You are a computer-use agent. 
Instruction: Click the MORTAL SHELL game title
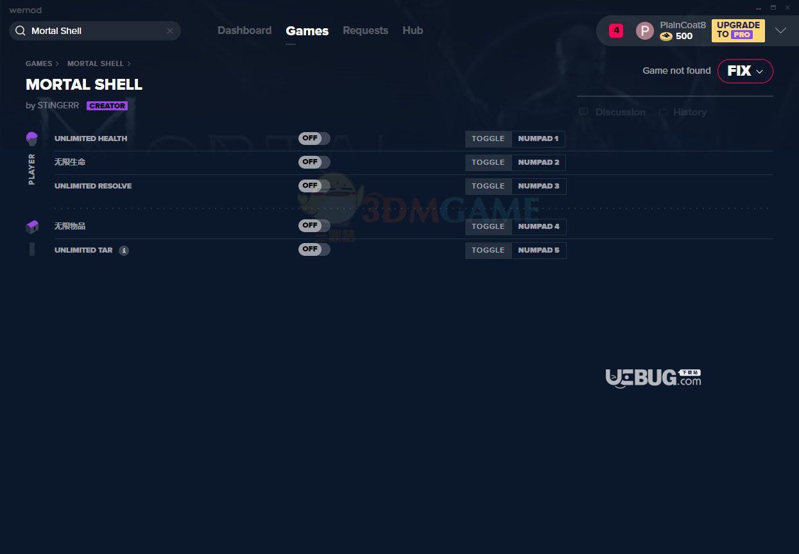[84, 85]
